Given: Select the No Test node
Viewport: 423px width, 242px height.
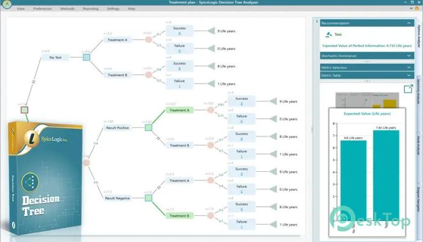Looking at the screenshot, I should [56, 57].
